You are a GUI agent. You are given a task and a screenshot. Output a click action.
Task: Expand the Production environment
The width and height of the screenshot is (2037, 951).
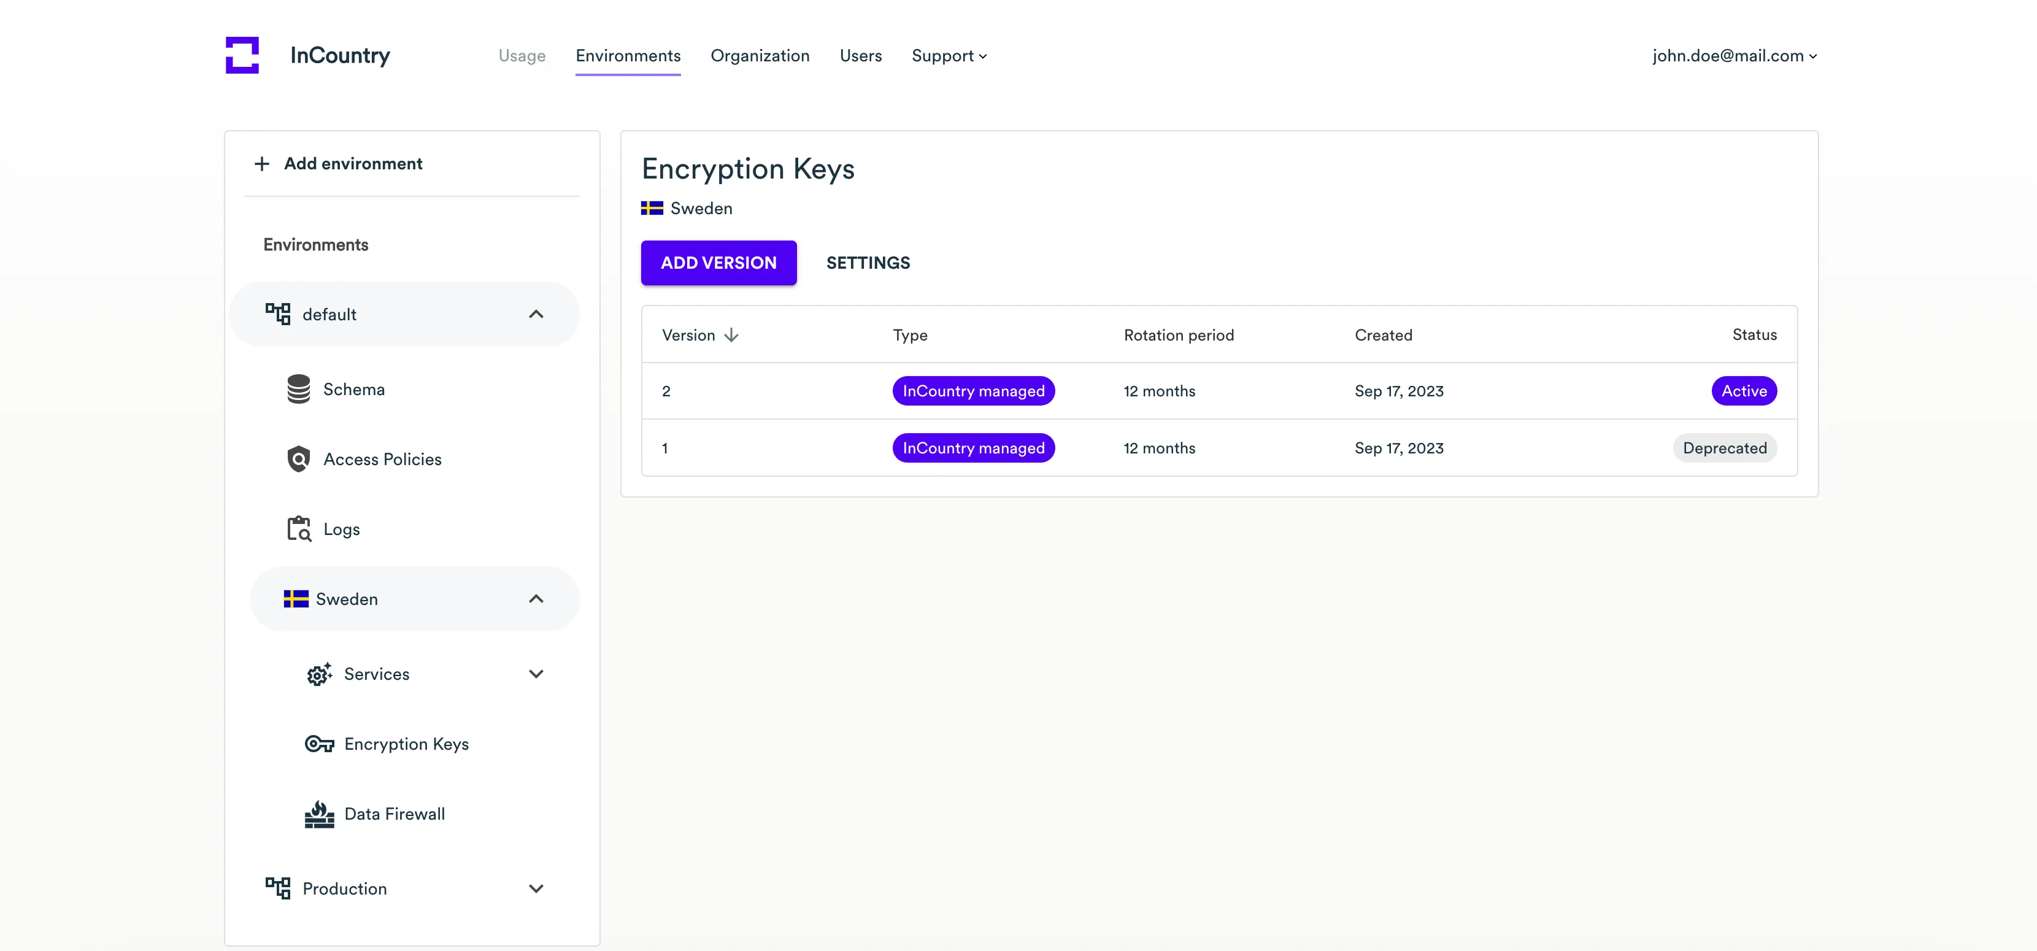pyautogui.click(x=536, y=888)
